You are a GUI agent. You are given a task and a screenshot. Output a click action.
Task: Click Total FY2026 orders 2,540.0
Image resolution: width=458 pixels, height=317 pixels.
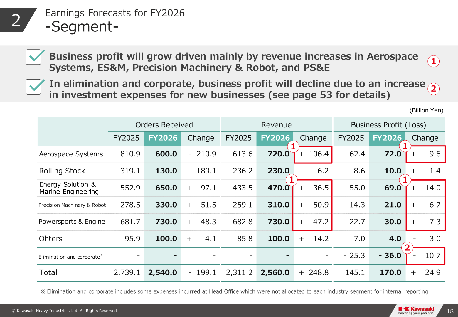tap(163, 273)
